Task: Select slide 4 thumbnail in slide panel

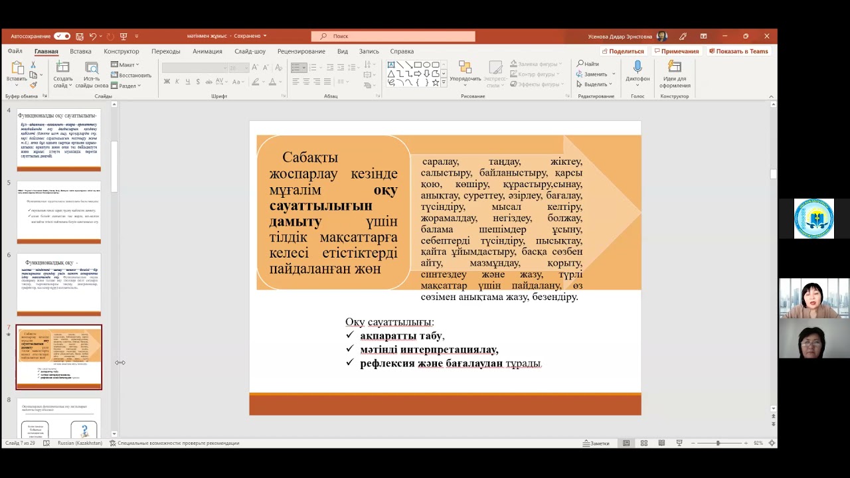Action: [x=59, y=140]
